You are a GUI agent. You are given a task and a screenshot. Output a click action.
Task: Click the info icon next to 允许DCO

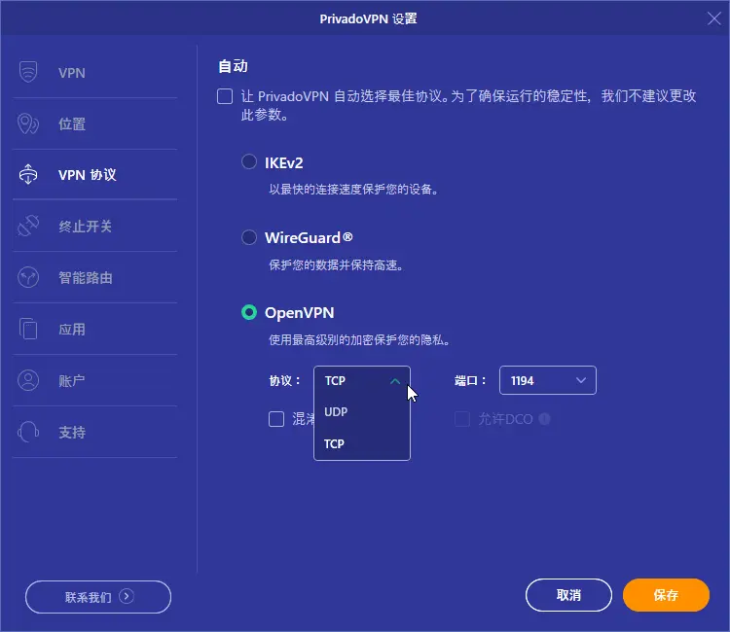544,419
